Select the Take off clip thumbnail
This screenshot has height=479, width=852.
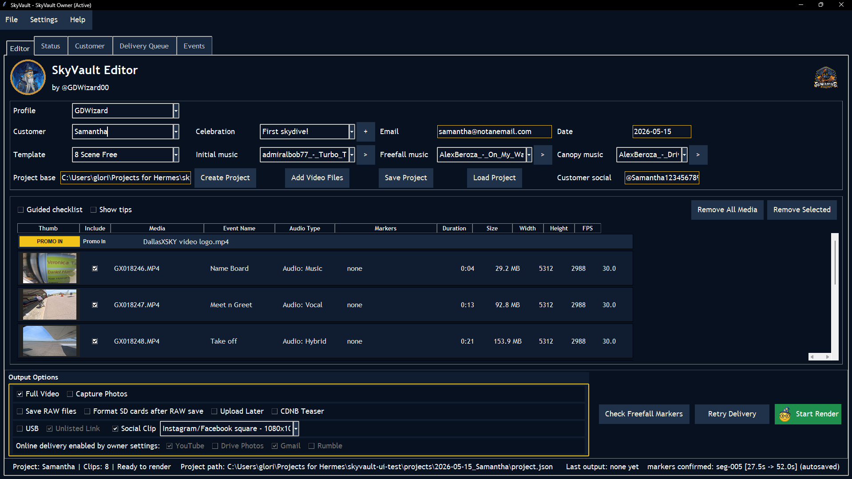click(50, 341)
